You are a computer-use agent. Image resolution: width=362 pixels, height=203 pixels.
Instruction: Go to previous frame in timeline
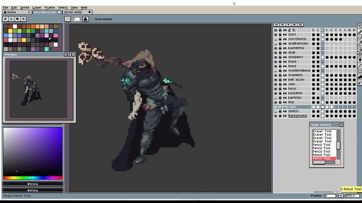point(283,25)
